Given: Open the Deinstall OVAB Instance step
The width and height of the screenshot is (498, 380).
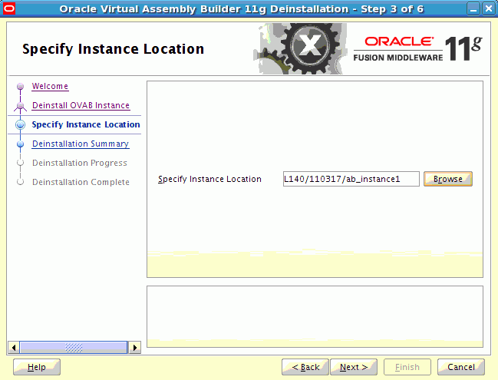Looking at the screenshot, I should 81,105.
